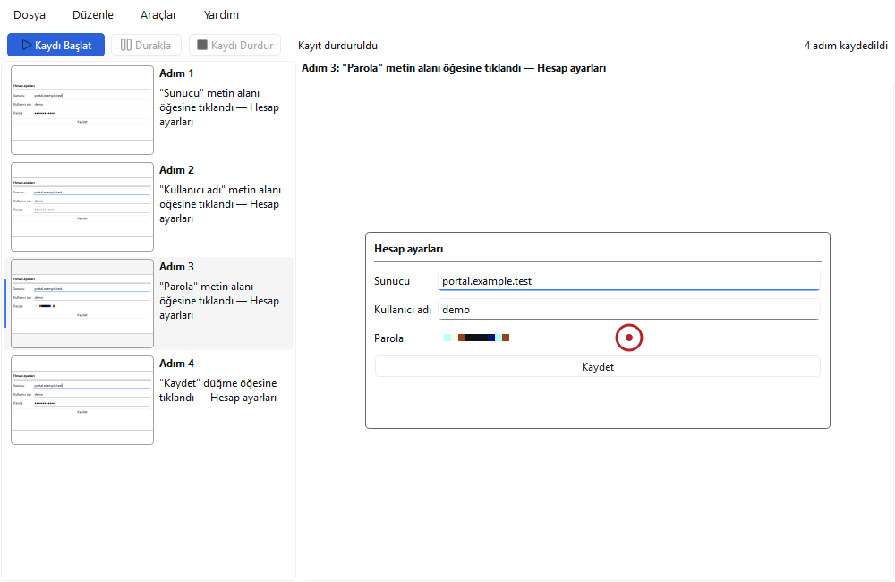Open the Yardım menu
895x582 pixels.
click(x=221, y=15)
